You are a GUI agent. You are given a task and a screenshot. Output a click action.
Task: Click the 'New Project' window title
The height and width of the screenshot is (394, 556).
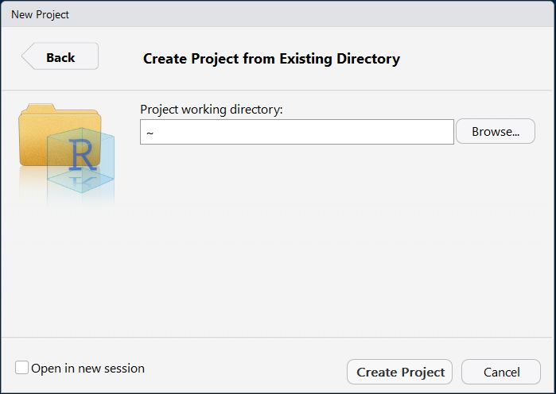coord(40,14)
